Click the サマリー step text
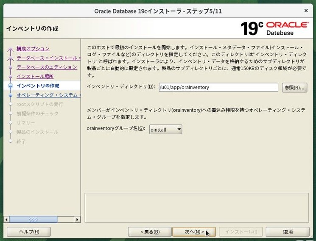The width and height of the screenshot is (316, 241). 26,123
